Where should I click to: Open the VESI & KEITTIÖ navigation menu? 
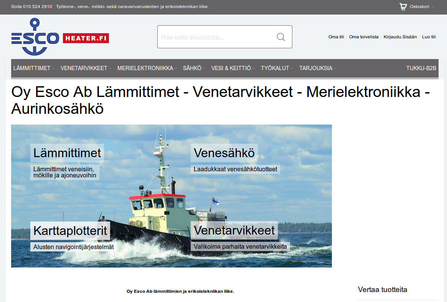pos(231,68)
